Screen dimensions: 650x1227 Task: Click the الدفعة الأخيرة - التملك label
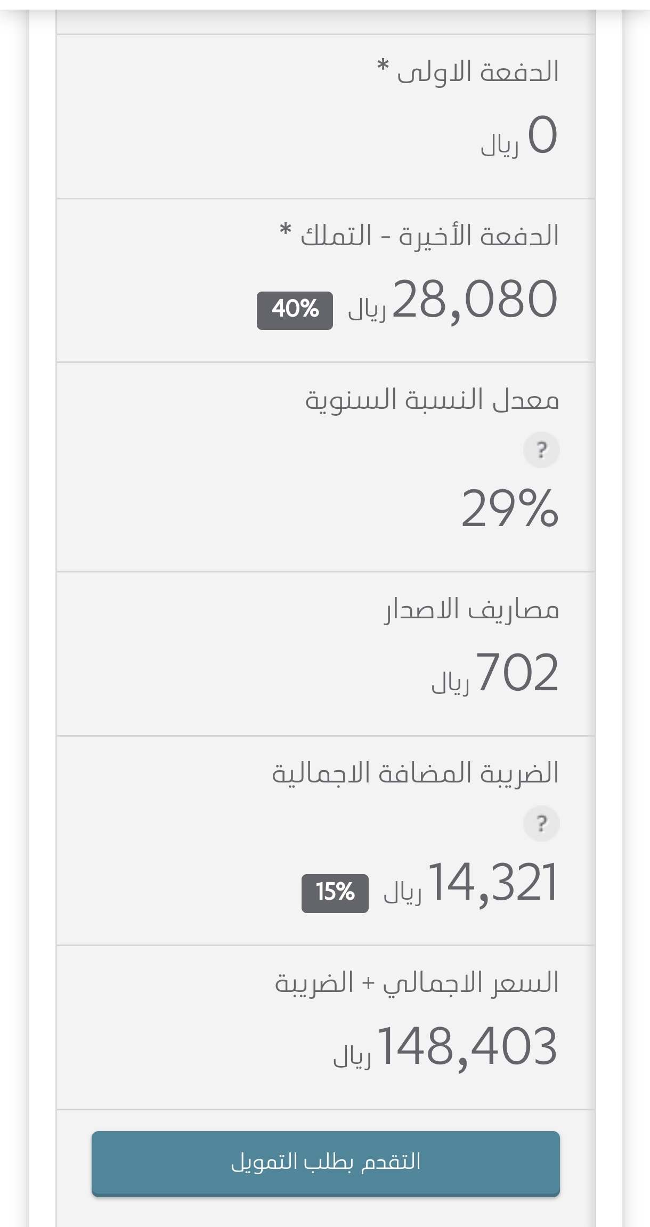coord(429,236)
